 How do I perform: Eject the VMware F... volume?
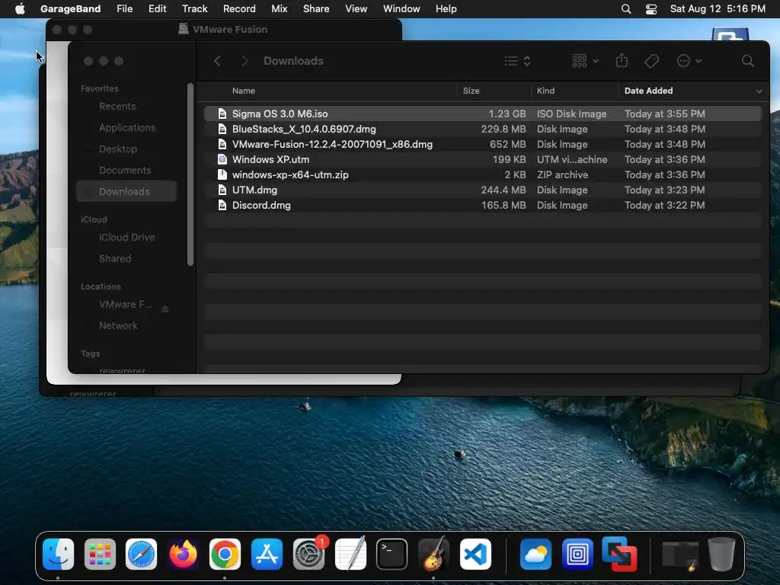[x=165, y=309]
